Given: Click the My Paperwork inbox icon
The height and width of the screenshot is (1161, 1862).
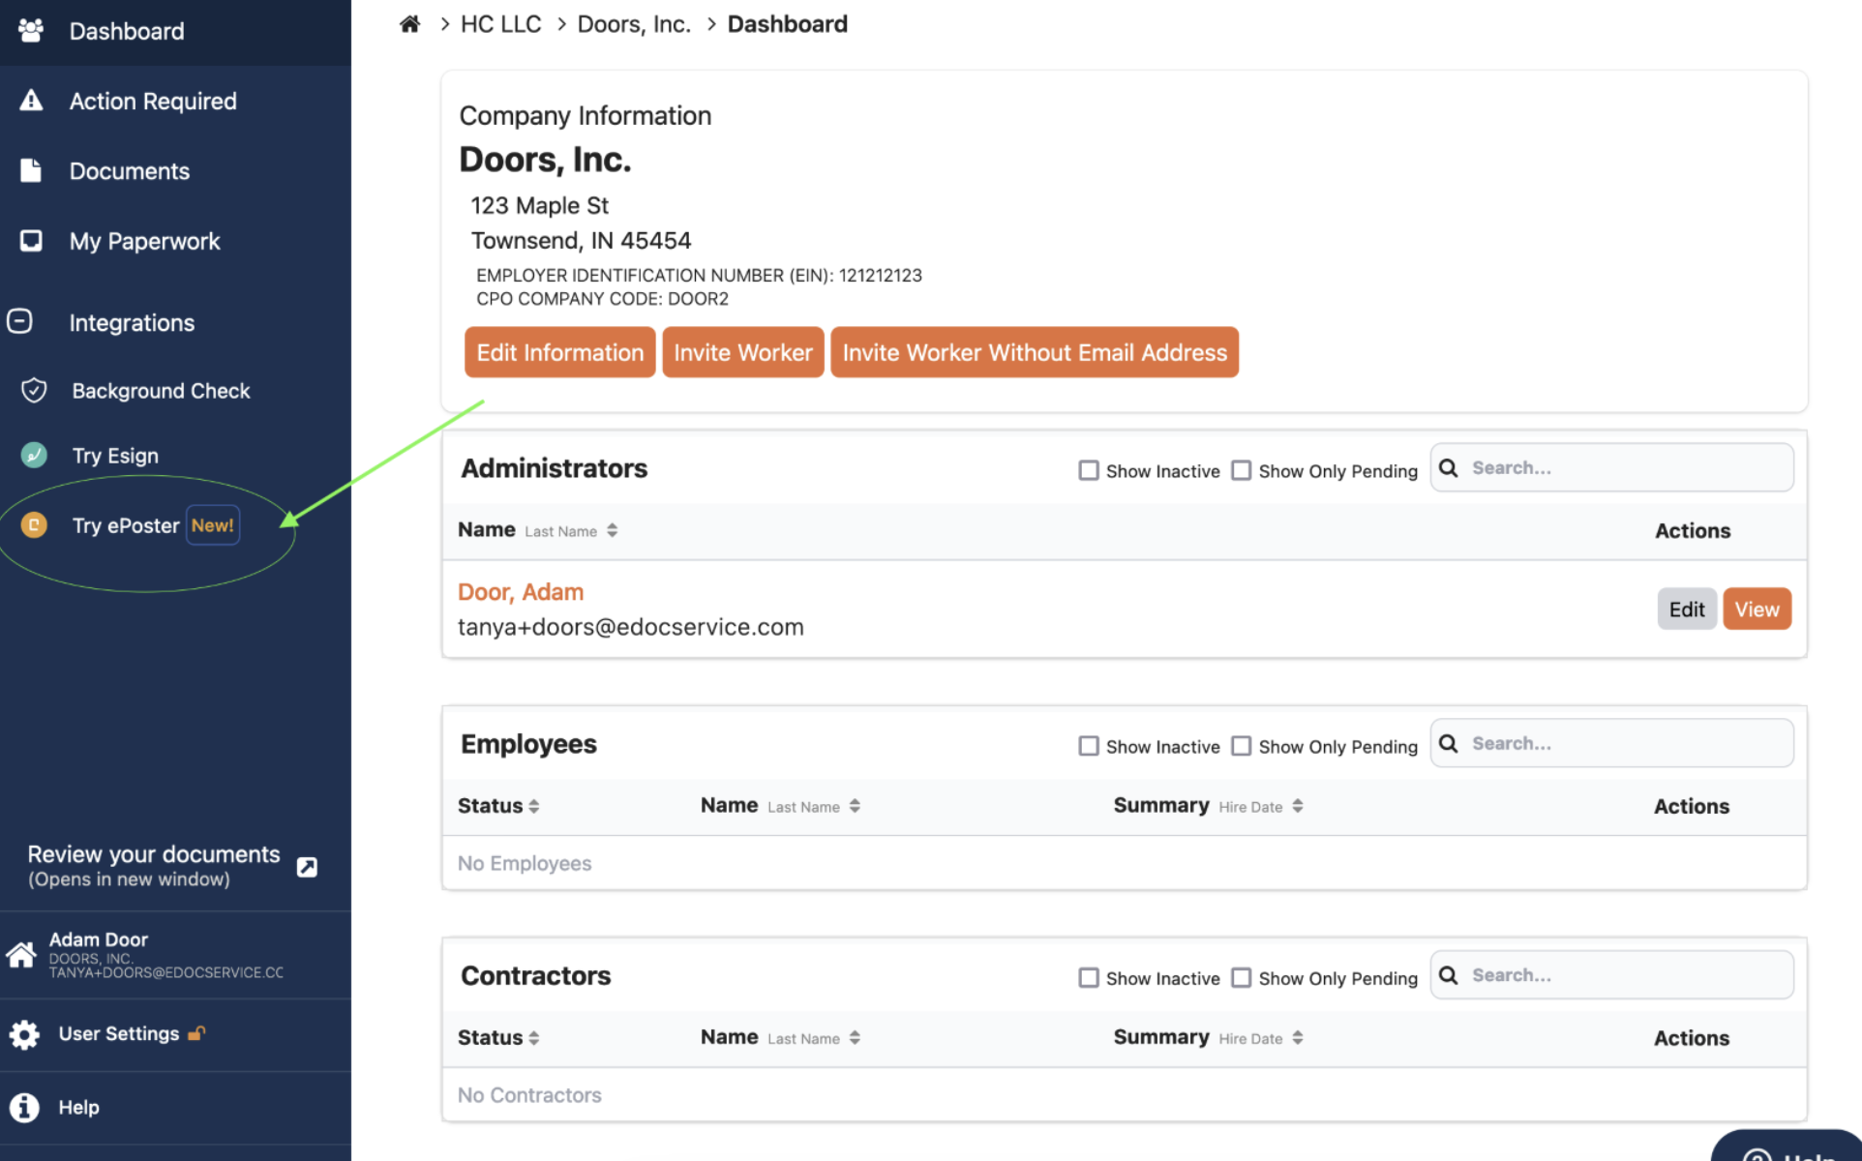Looking at the screenshot, I should (x=31, y=241).
